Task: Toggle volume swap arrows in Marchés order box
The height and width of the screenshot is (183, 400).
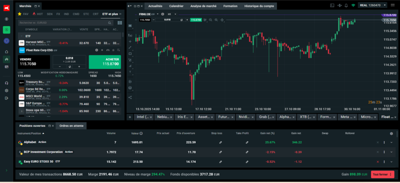Action: 70,66
